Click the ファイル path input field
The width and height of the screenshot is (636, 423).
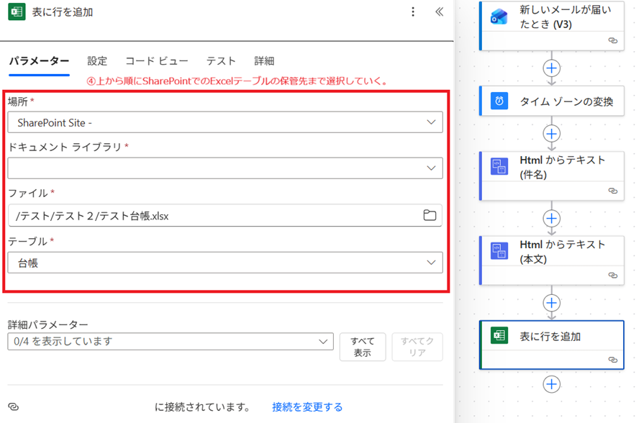[x=216, y=216]
